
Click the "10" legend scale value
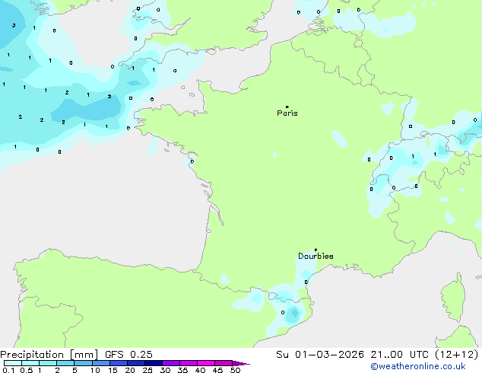(95, 370)
